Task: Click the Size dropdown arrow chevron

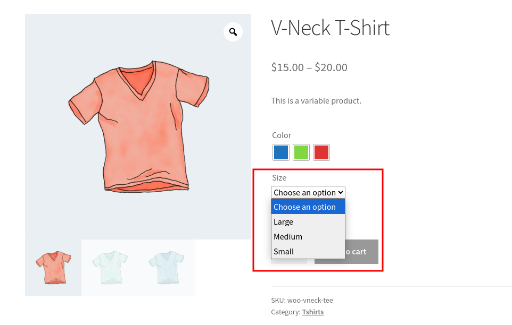Action: click(x=341, y=192)
